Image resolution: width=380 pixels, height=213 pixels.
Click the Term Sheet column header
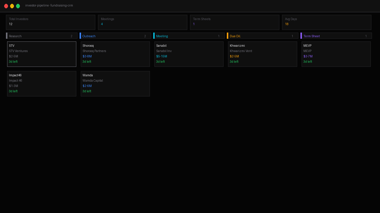[336, 36]
